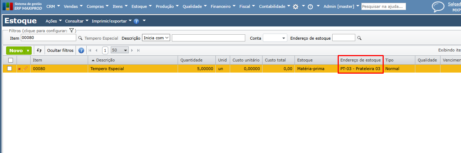Sort by the Tipo column header

point(399,60)
